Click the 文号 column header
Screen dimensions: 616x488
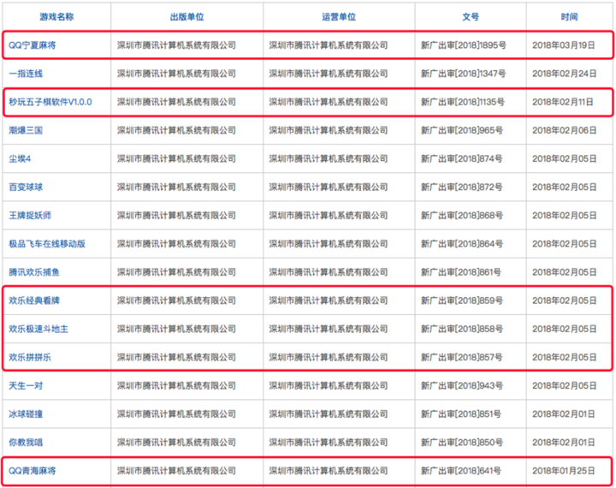(x=471, y=16)
